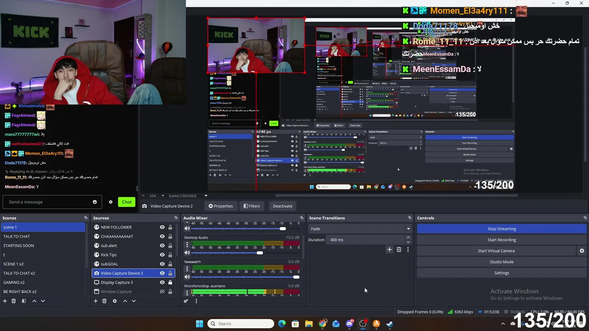Decrease transition duration with down arrow
This screenshot has width=589, height=331.
(x=408, y=242)
